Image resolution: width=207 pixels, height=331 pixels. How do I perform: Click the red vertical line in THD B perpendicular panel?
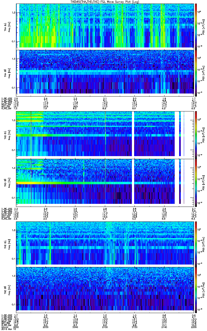(x=31, y=134)
